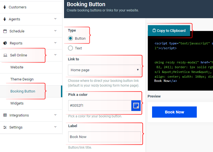Click the Sell Online laptop icon
This screenshot has height=152, width=213.
point(5,55)
